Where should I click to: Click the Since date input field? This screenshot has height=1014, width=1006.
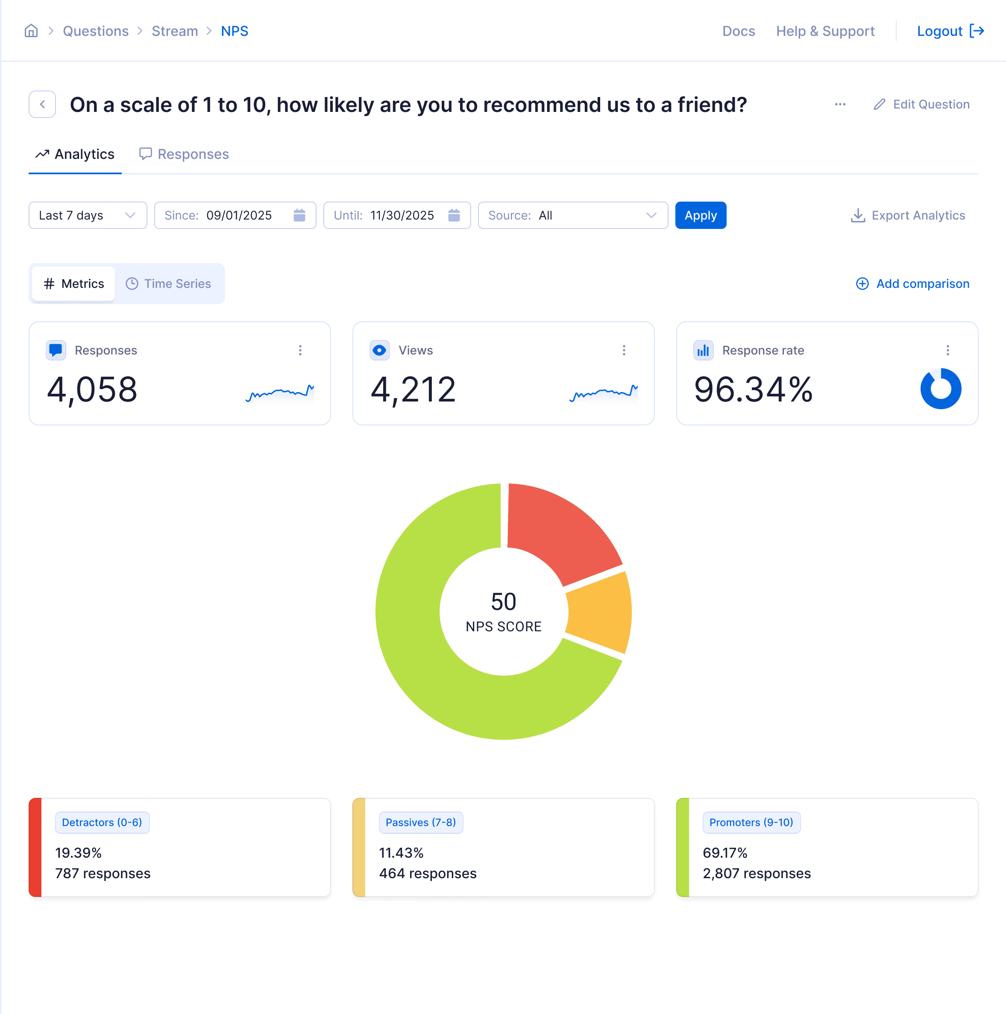coord(239,215)
